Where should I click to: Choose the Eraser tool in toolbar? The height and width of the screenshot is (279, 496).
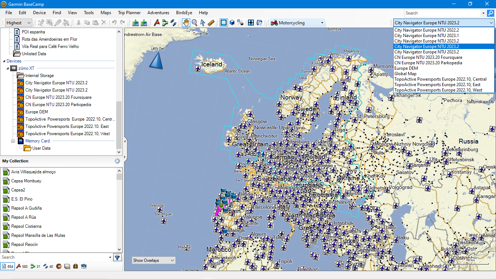click(58, 23)
